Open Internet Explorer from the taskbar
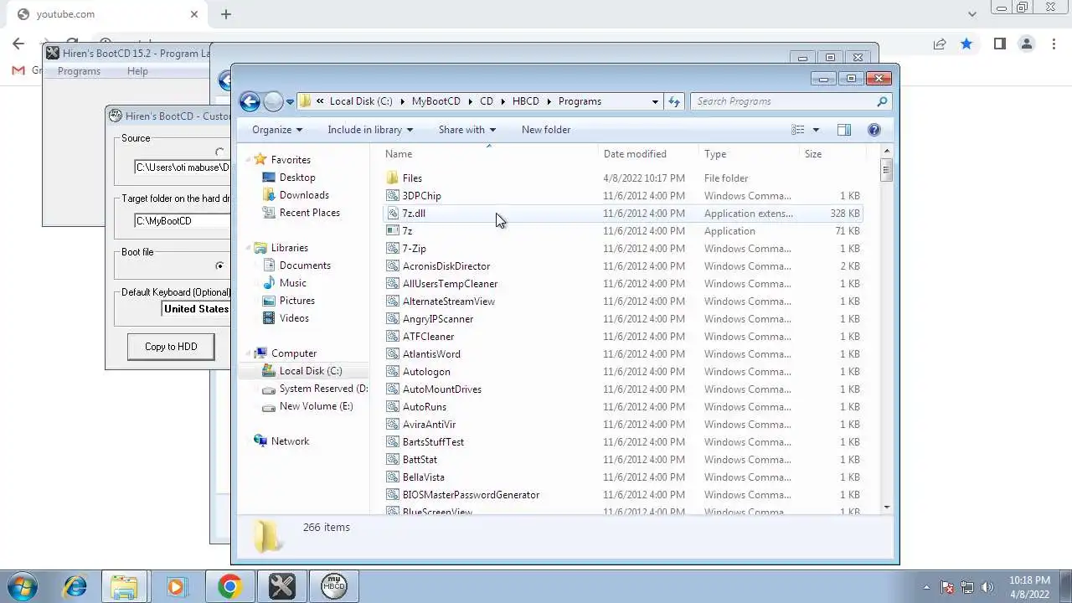This screenshot has width=1072, height=603. click(75, 587)
